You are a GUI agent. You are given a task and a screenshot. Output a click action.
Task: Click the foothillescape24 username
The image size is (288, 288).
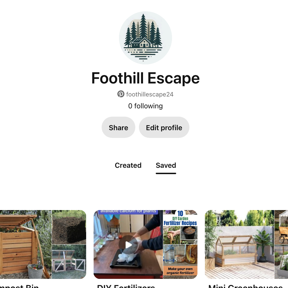(150, 94)
